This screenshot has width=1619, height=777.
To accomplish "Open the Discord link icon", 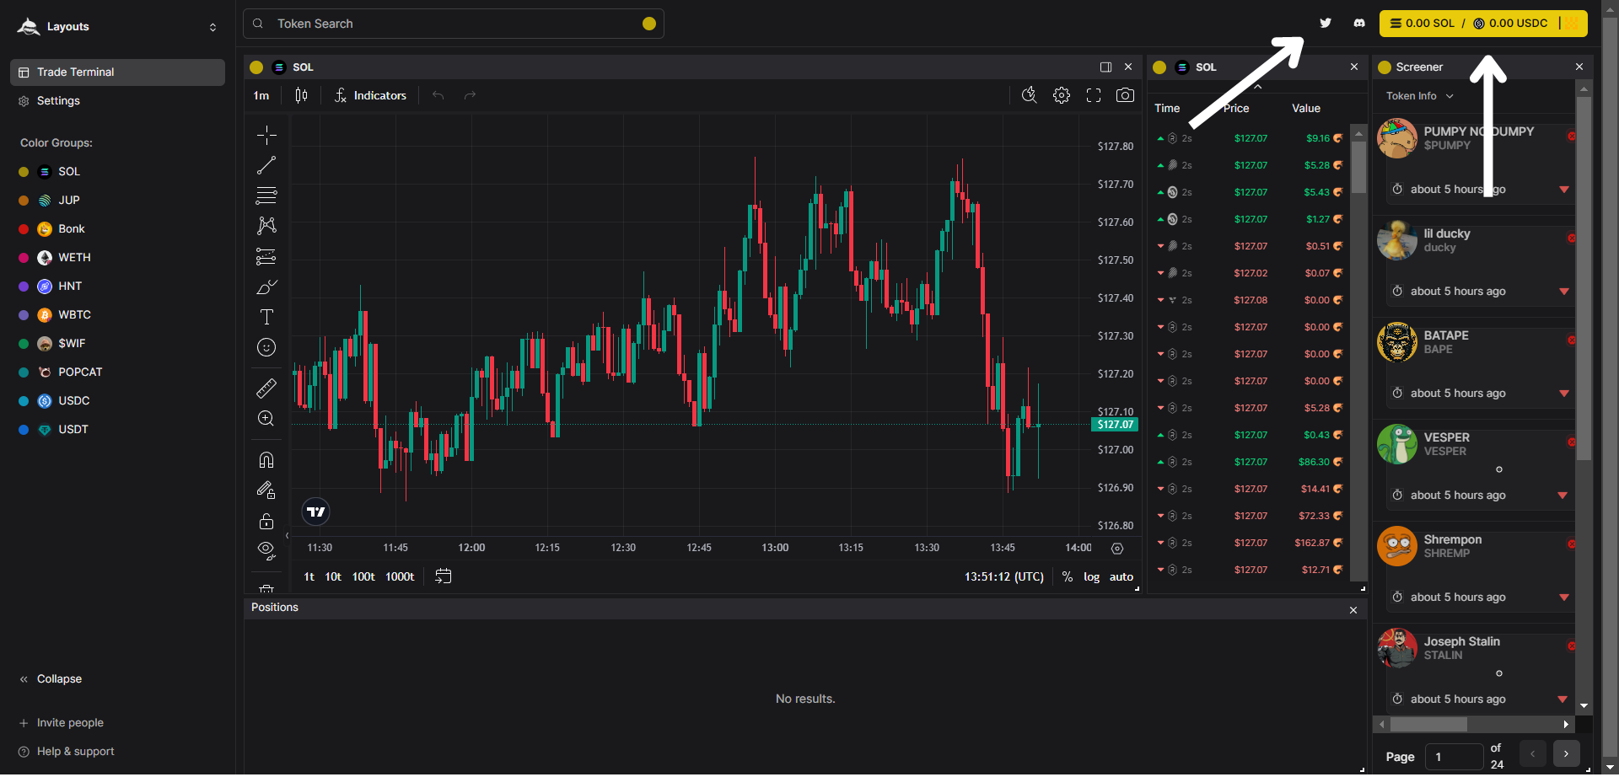I will [1359, 24].
